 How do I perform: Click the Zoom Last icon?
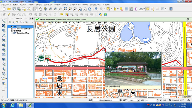click(80, 9)
